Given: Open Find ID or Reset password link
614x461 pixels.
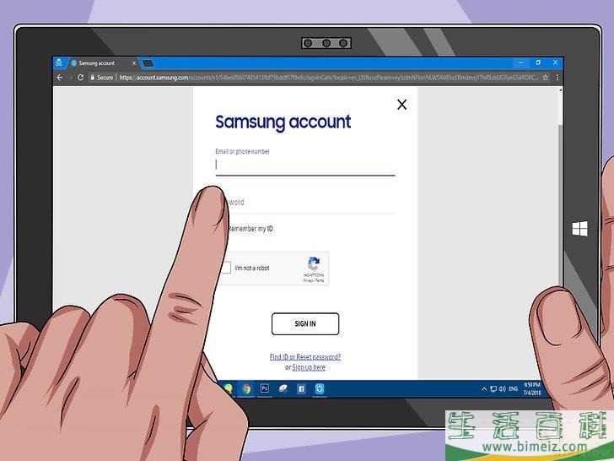Looking at the screenshot, I should point(305,356).
